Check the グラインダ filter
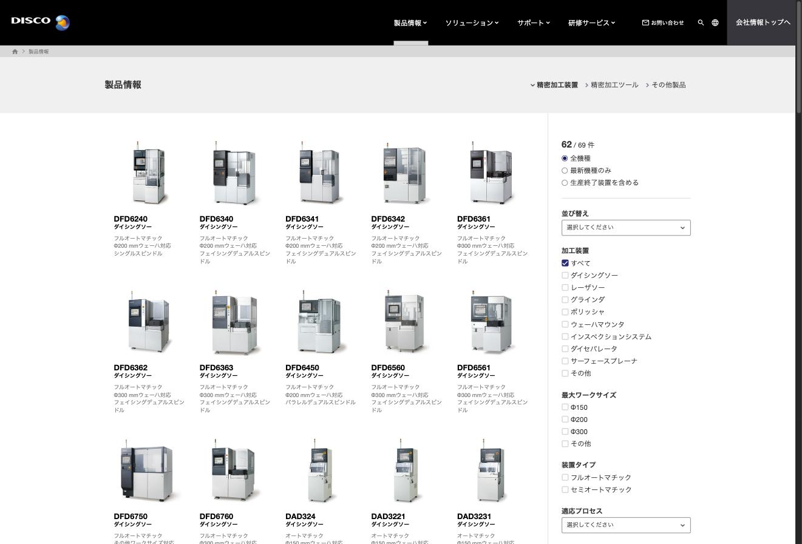 pyautogui.click(x=565, y=299)
